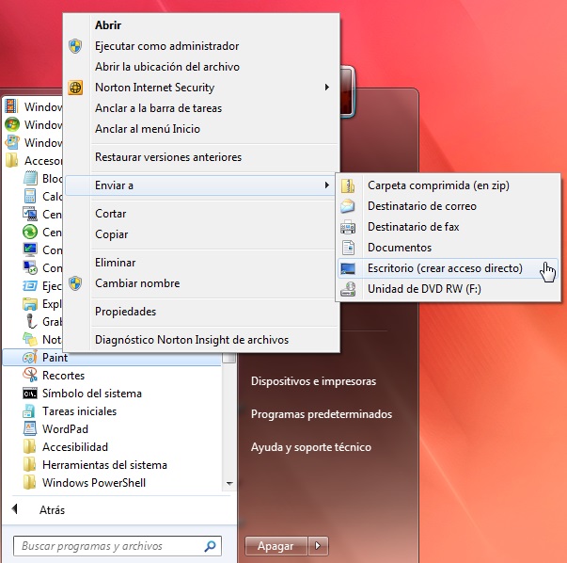Click the program list scroll-down arrow
567x563 pixels.
229,483
